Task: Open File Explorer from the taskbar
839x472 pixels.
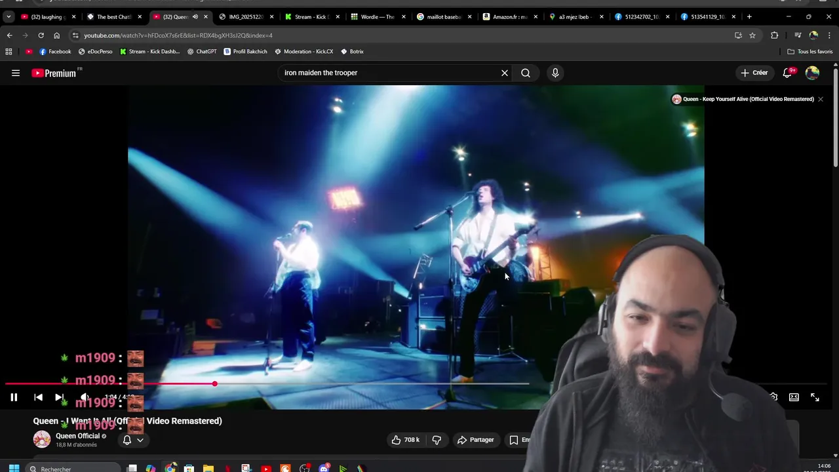Action: (x=208, y=468)
